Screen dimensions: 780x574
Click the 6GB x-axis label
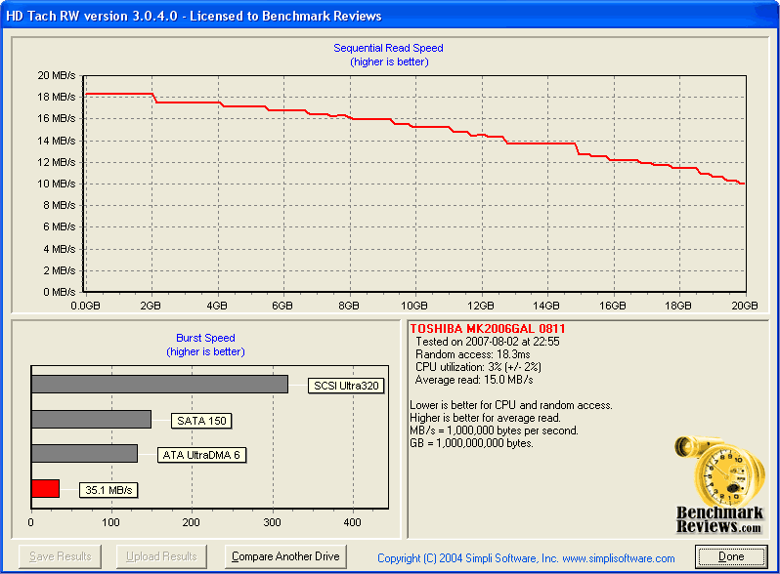click(282, 306)
